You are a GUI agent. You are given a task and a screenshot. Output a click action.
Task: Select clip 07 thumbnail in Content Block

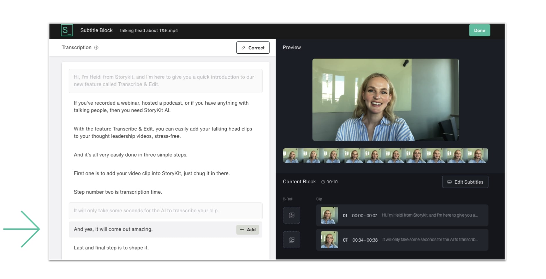coord(329,240)
